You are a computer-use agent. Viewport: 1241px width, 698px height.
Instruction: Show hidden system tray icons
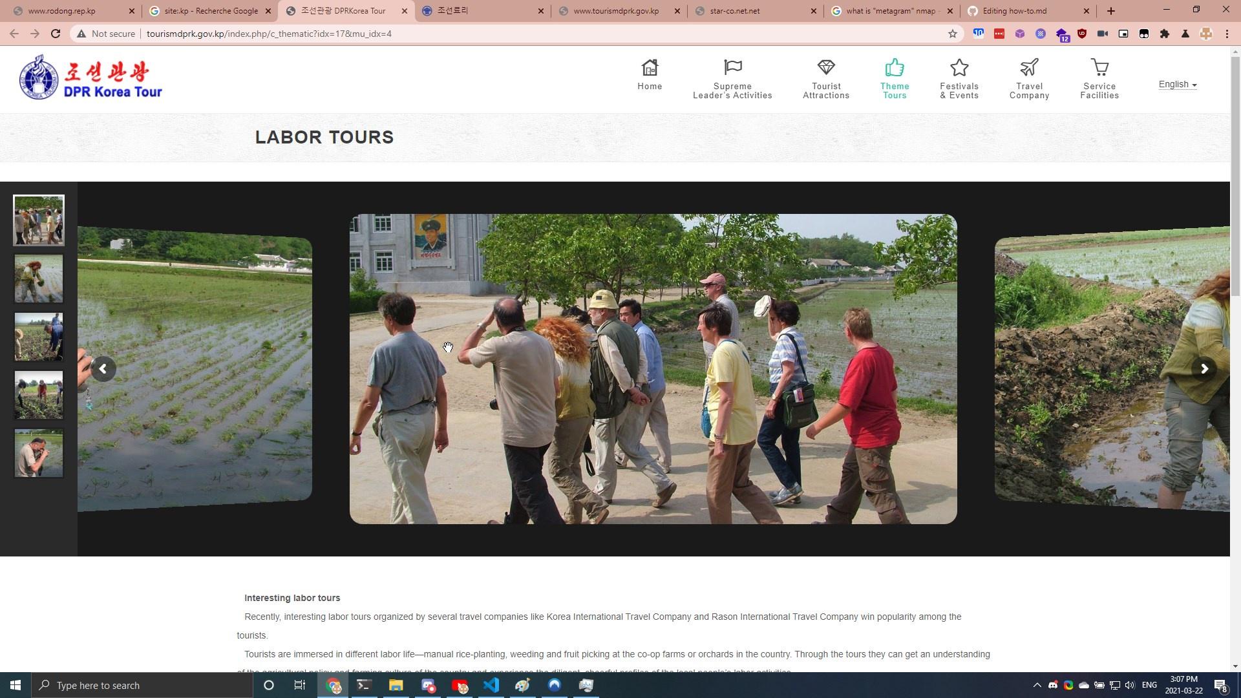coord(1037,685)
